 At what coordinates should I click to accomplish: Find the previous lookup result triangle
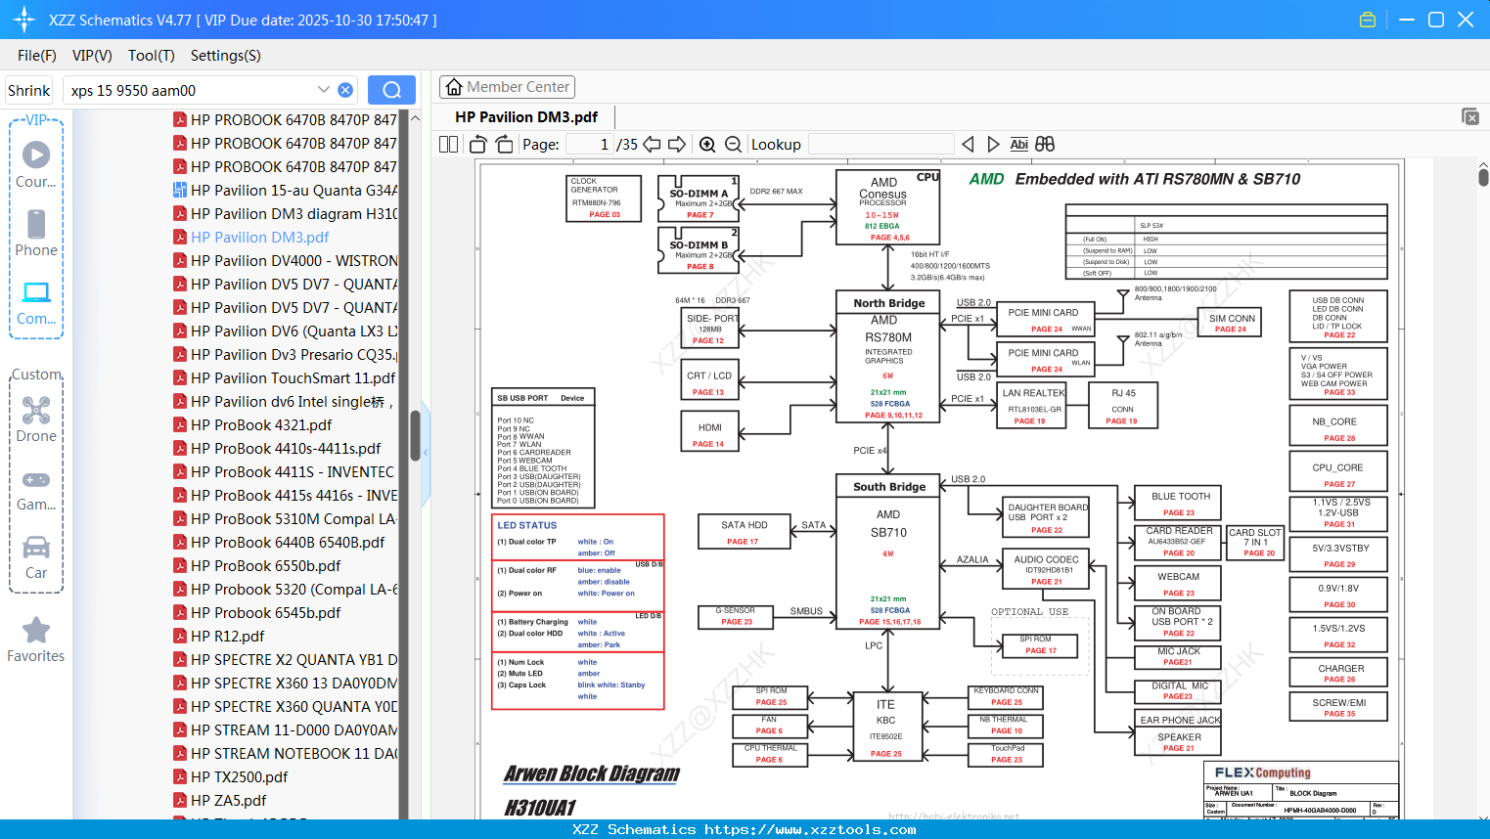pyautogui.click(x=968, y=144)
